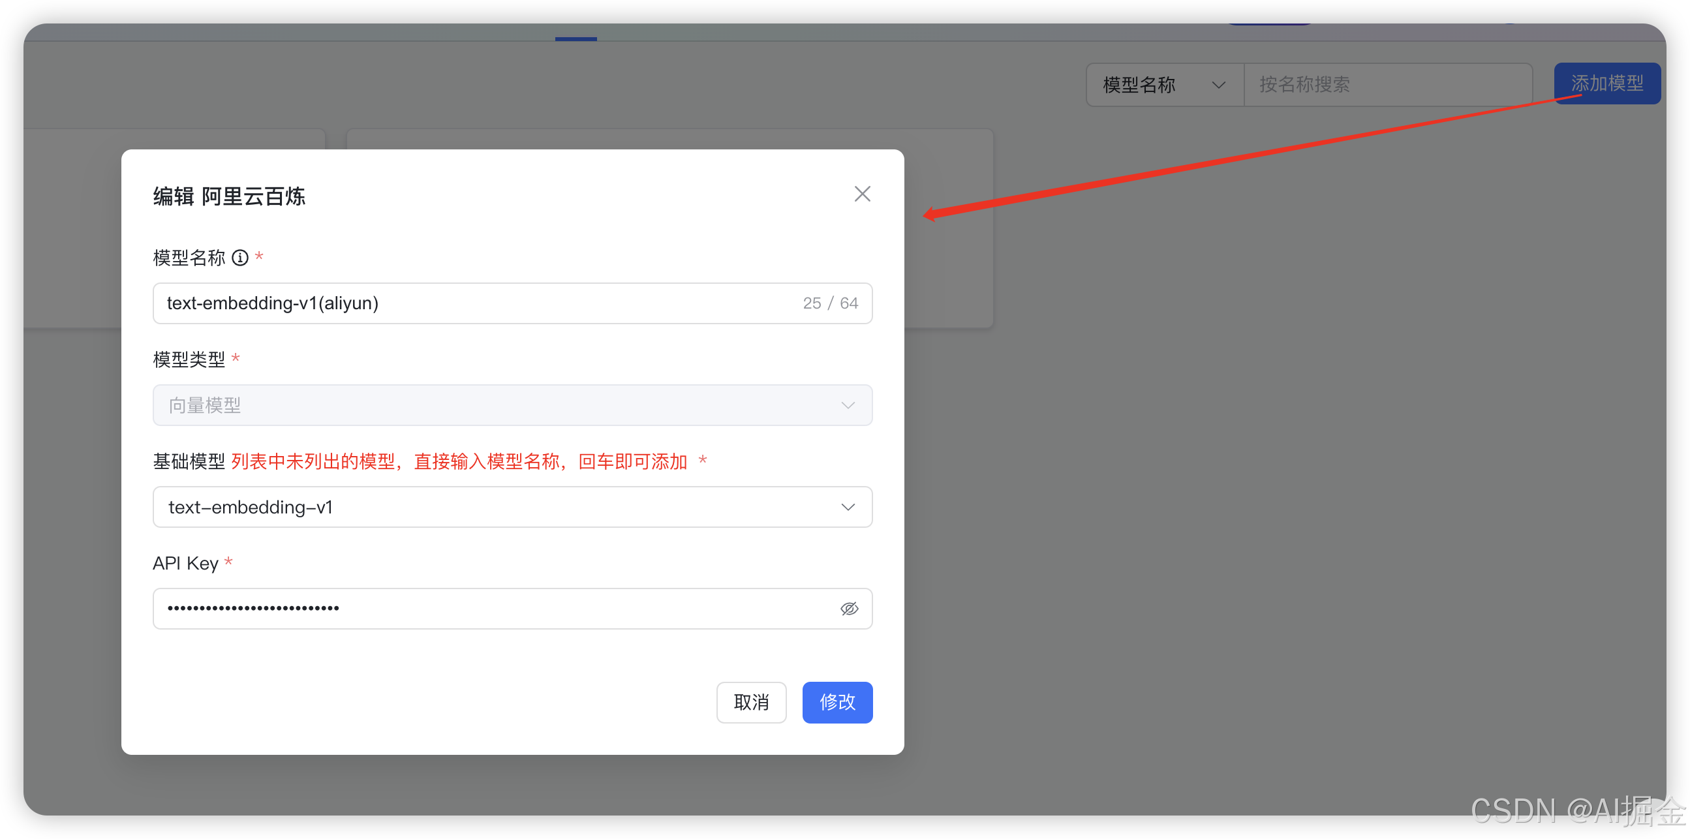Click the 25 / 64 character counter

pos(830,303)
